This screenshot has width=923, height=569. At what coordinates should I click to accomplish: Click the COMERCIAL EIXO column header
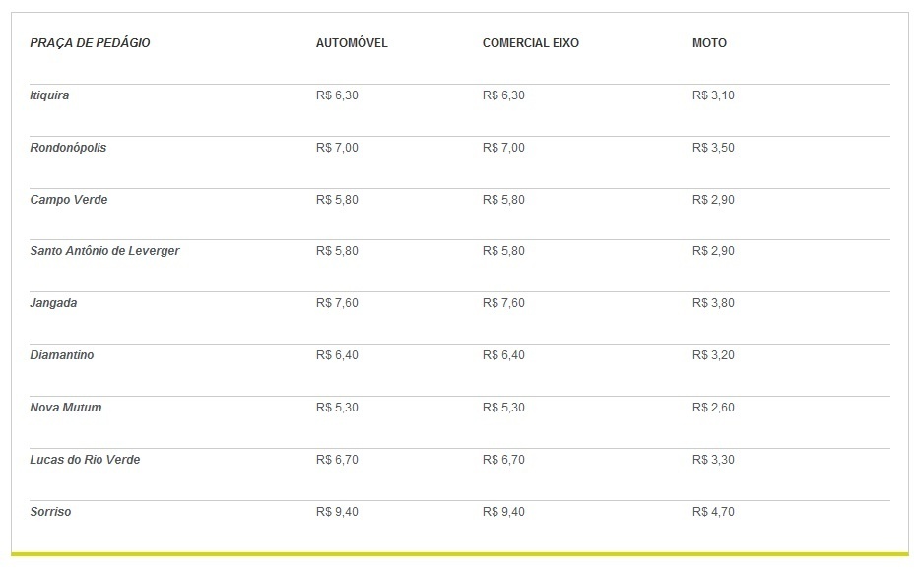pyautogui.click(x=530, y=43)
